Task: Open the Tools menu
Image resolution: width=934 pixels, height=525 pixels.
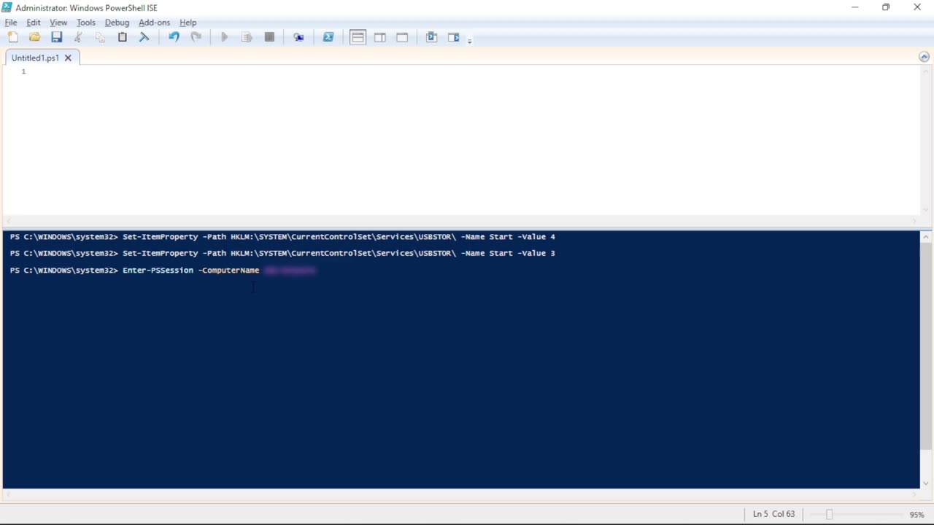Action: pyautogui.click(x=86, y=23)
